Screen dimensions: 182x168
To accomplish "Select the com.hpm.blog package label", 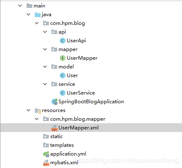I will click(68, 23).
